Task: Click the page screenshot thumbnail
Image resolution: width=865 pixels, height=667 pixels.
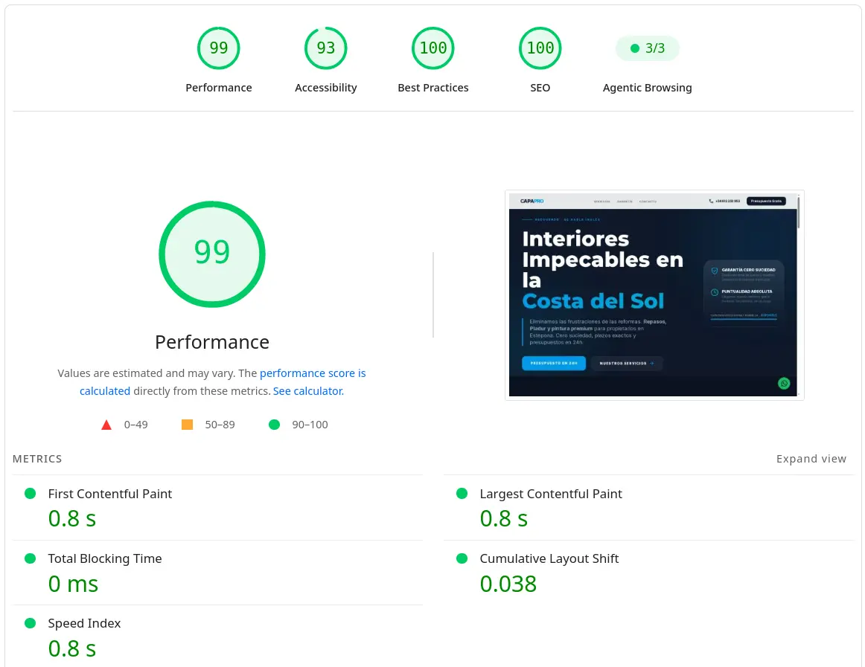Action: (654, 295)
